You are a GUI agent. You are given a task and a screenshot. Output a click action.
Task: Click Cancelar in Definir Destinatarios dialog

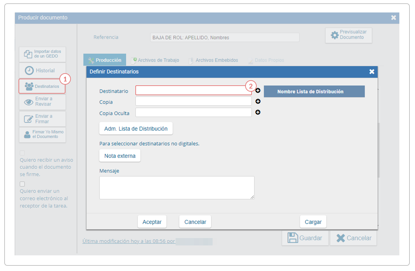pyautogui.click(x=195, y=222)
